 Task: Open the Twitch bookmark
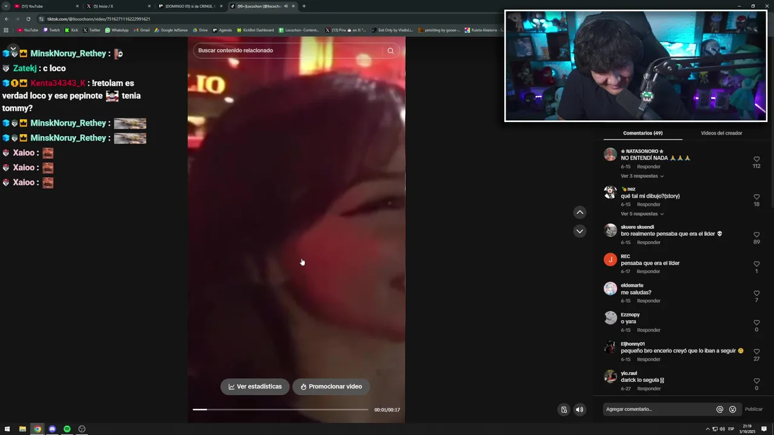click(51, 30)
